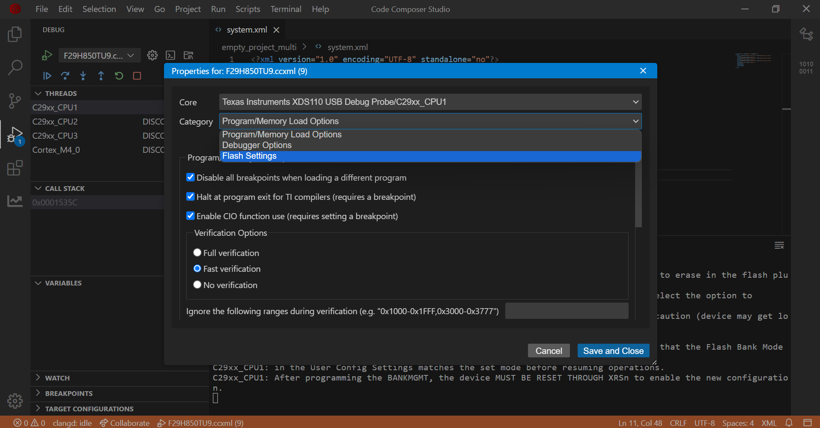The image size is (820, 428).
Task: Restart the debug session with the green restart icon
Action: pyautogui.click(x=119, y=76)
